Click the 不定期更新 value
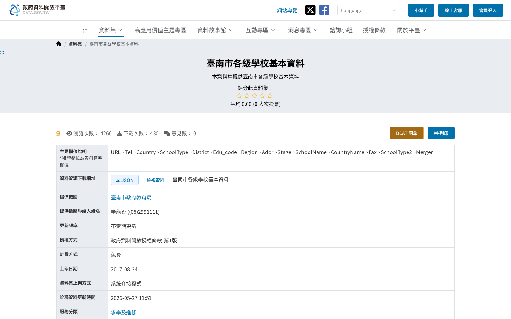Screen dimensions: 511x319 click(x=124, y=226)
